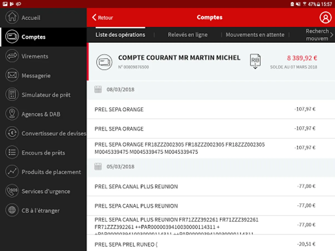Open Messagerie menu label
The height and width of the screenshot is (251, 335).
click(36, 76)
